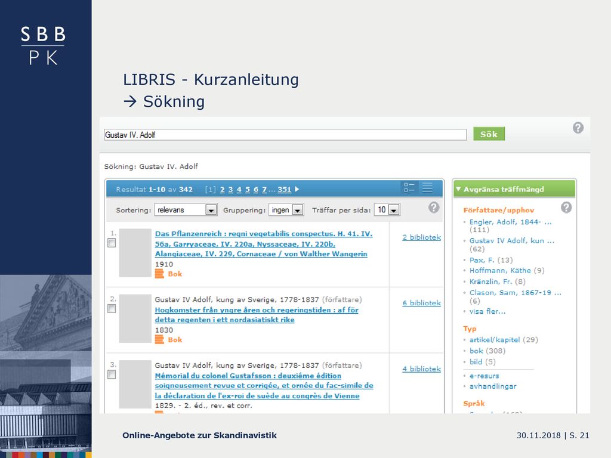Viewport: 611px width, 458px height.
Task: Filter by author Gustav IV Adolf, kun...
Action: coord(511,241)
